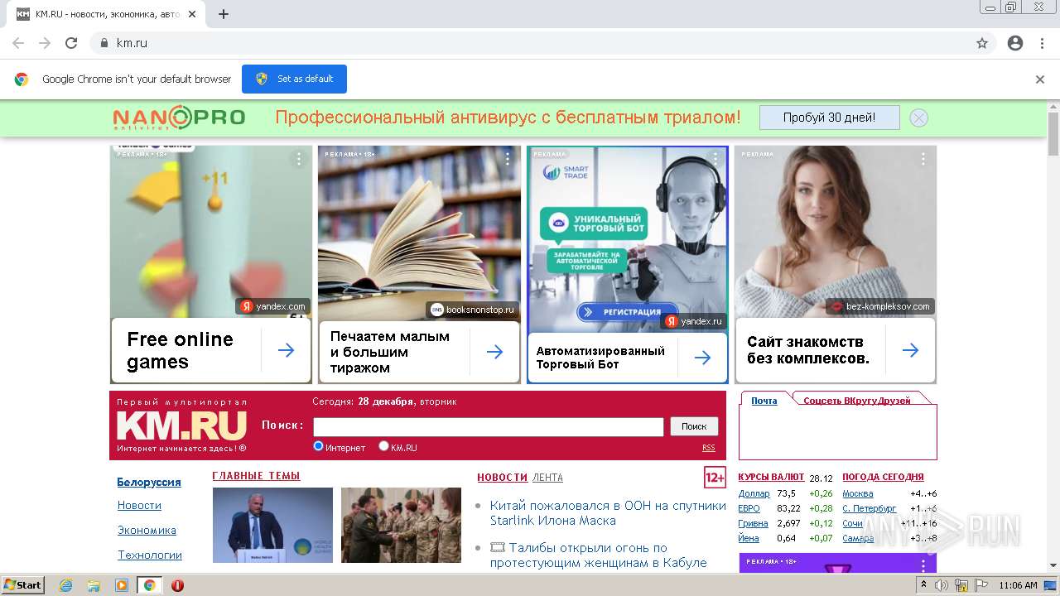This screenshot has width=1060, height=596.
Task: Open the speaker at podium news thumbnail
Action: click(x=272, y=525)
